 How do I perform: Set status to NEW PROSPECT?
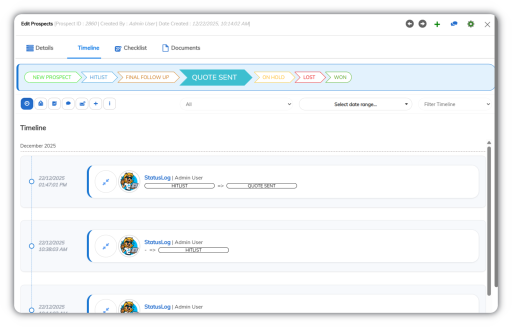coord(52,77)
